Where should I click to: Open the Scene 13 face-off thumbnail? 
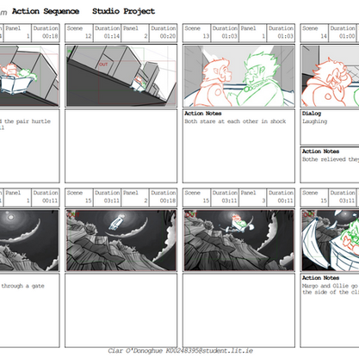238,76
